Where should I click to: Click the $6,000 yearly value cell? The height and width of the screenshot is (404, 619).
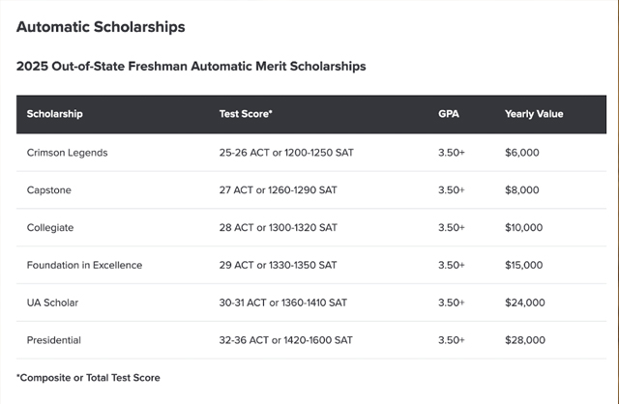pyautogui.click(x=522, y=153)
